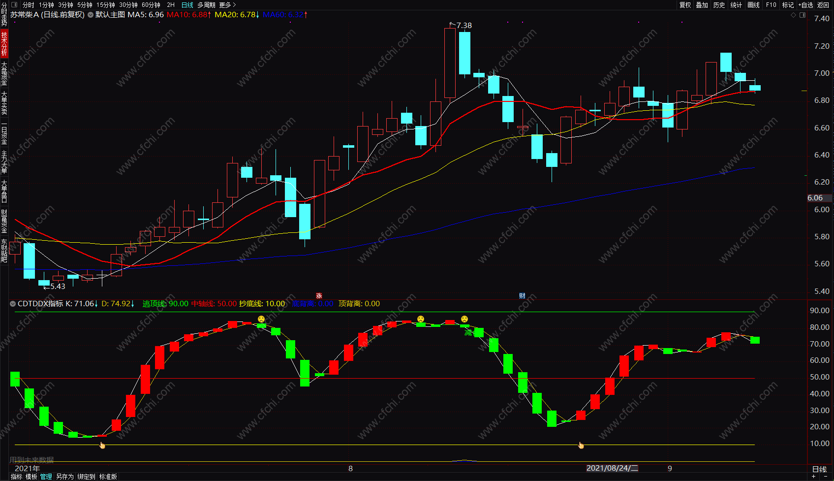Select the 日线 daily period

[x=187, y=5]
